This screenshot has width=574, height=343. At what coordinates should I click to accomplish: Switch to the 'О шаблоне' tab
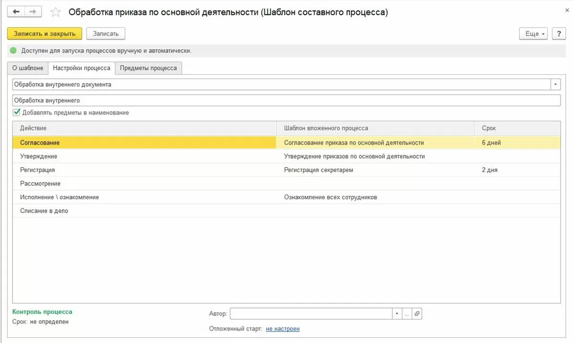point(28,68)
